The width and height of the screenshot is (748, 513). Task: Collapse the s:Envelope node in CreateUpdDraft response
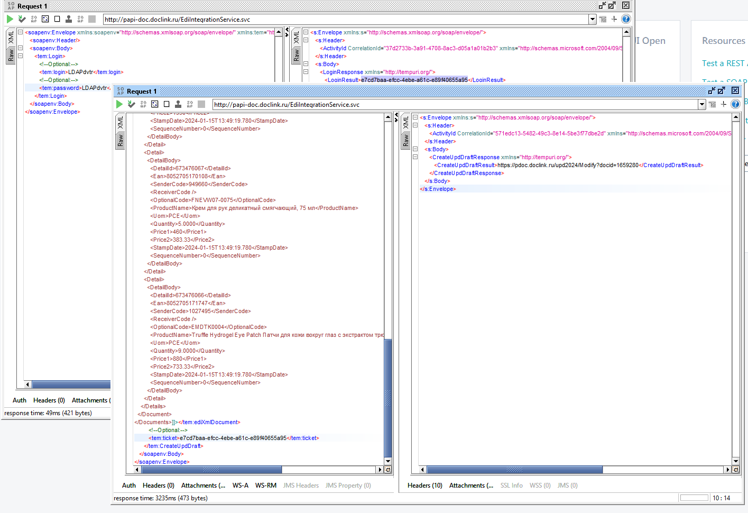(415, 117)
